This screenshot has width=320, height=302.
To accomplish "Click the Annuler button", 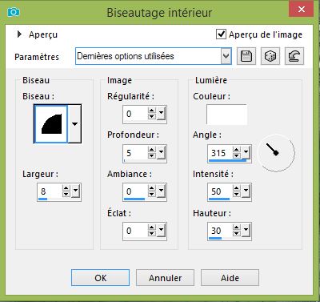I will coord(165,278).
